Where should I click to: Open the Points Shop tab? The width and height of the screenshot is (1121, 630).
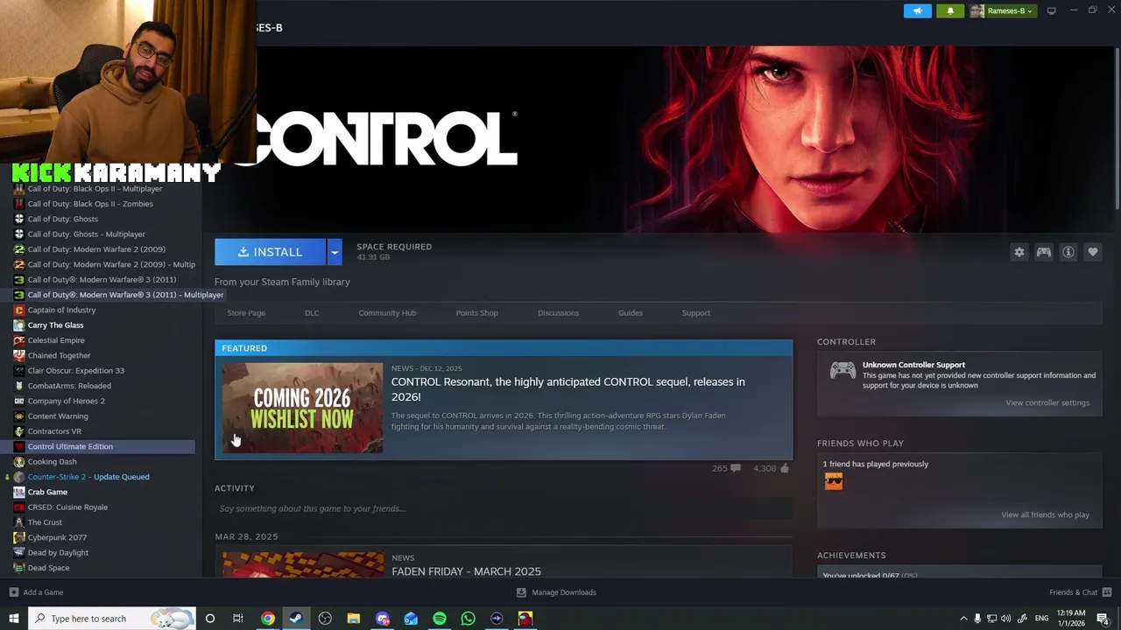476,312
